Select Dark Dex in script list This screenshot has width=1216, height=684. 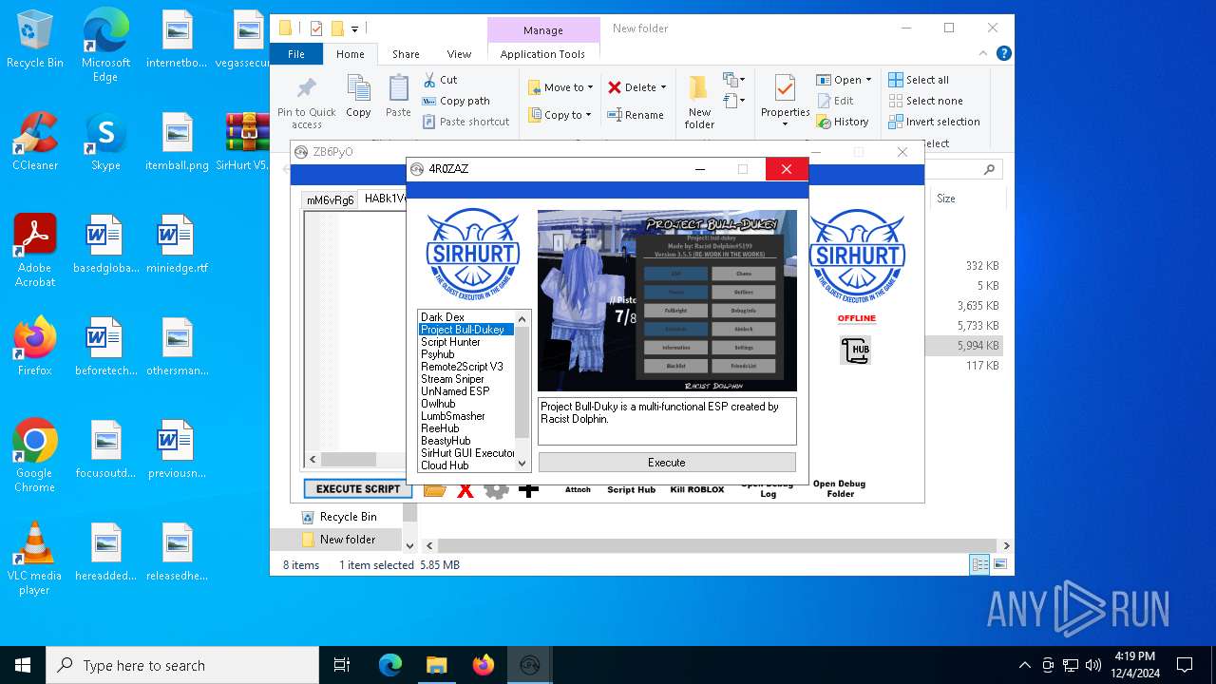tap(443, 317)
